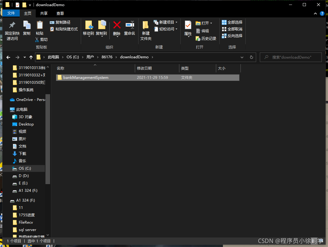Sort by Size (大小) column
Screen dimensions: 328x247
point(228,68)
